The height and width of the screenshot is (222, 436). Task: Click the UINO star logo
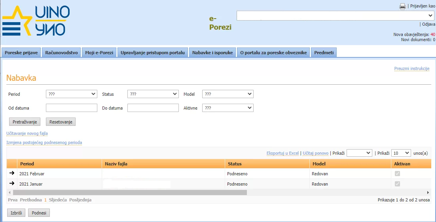tap(36, 22)
